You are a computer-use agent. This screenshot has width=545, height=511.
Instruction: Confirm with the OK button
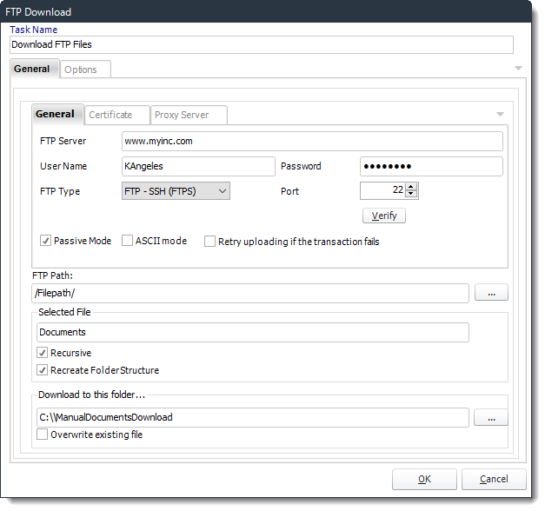(x=424, y=480)
